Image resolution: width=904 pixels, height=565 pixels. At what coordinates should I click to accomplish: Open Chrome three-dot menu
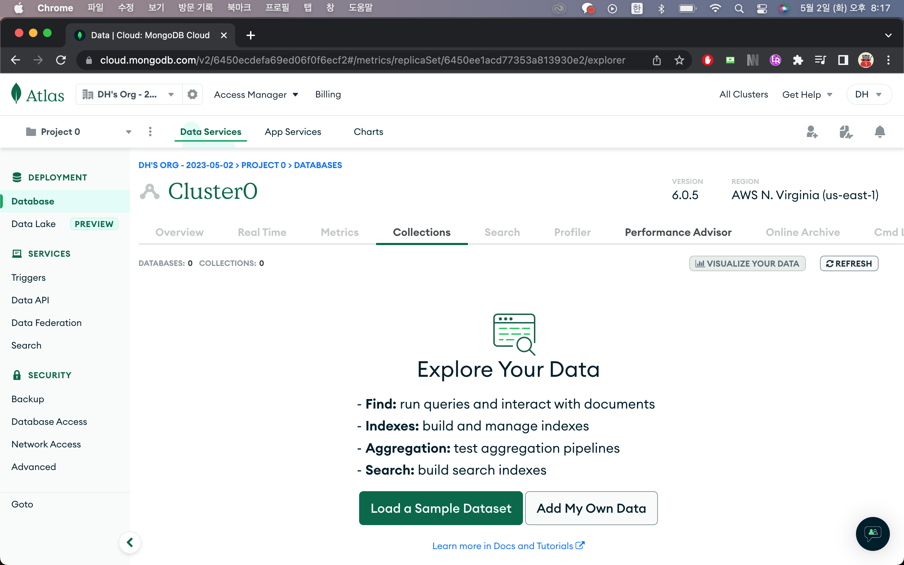coord(888,60)
